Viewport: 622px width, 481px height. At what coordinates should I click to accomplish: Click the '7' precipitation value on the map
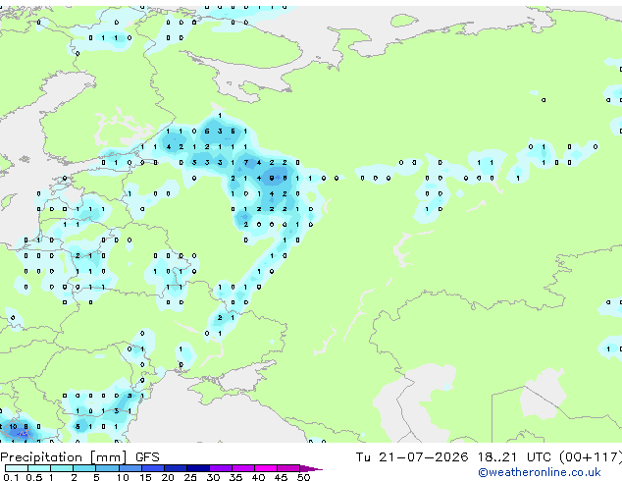[x=246, y=162]
